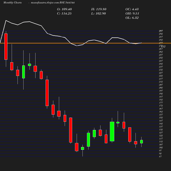Click price axis label 197
This screenshot has width=171, height=171.
(161, 91)
